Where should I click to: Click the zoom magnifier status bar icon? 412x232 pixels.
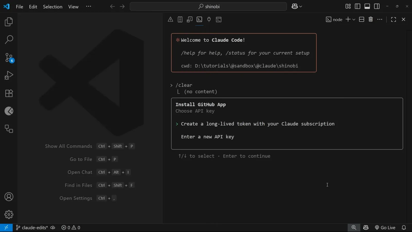(x=354, y=228)
